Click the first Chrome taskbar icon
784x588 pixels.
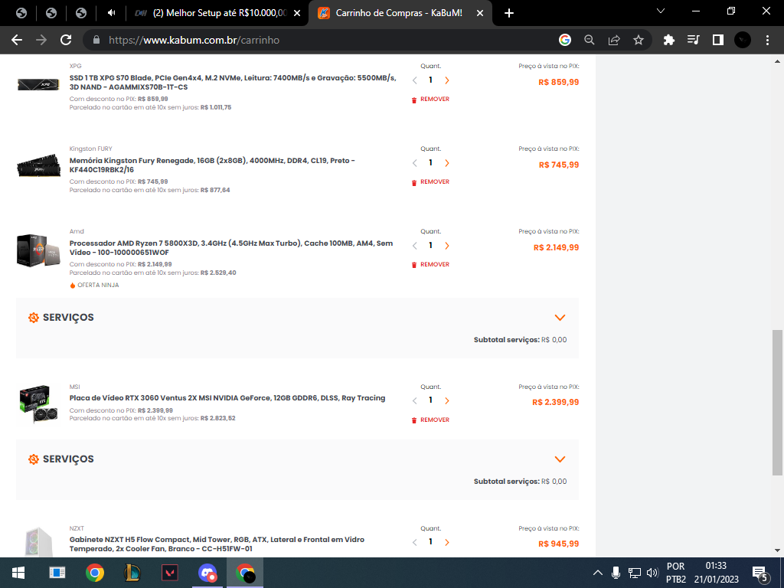click(94, 573)
